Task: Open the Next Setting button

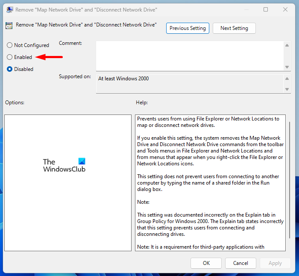Action: click(x=234, y=28)
